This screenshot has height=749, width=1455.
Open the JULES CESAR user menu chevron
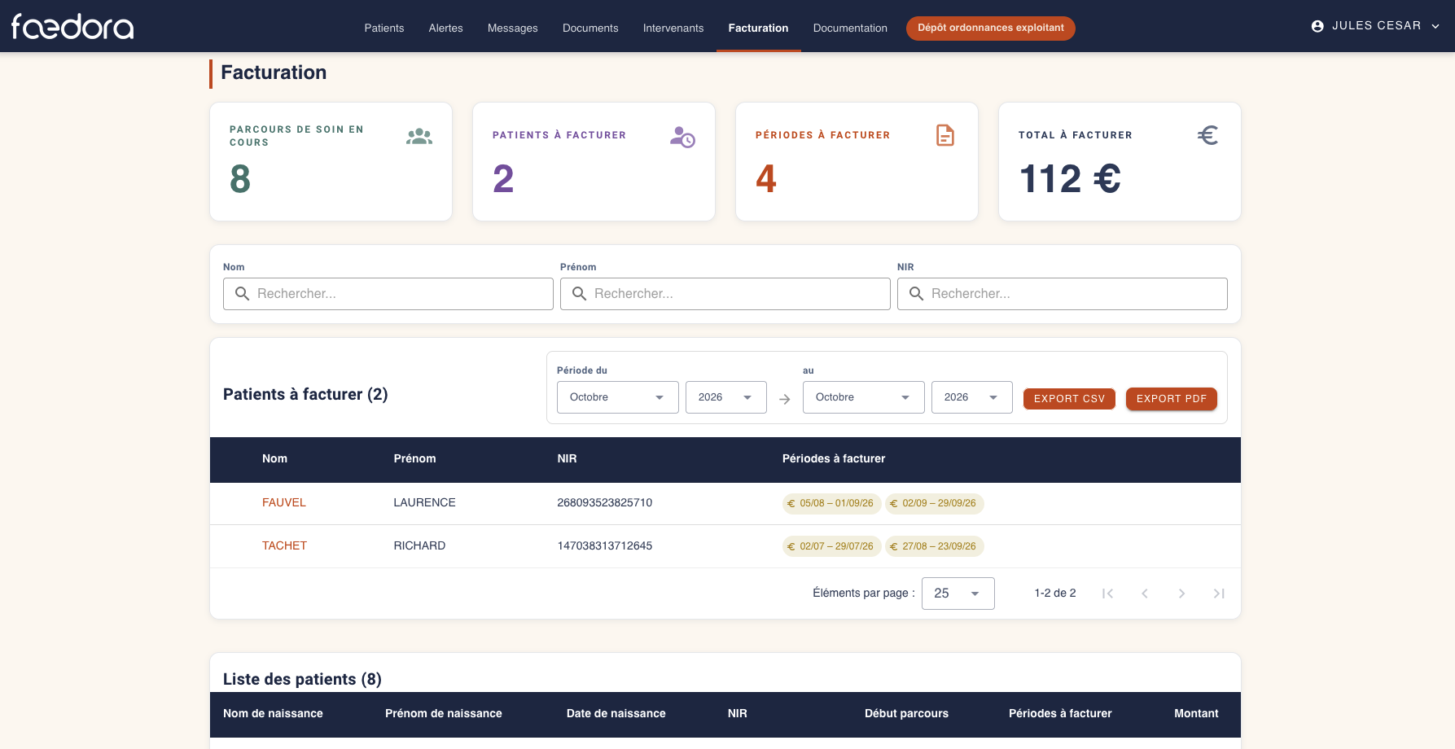pos(1435,26)
